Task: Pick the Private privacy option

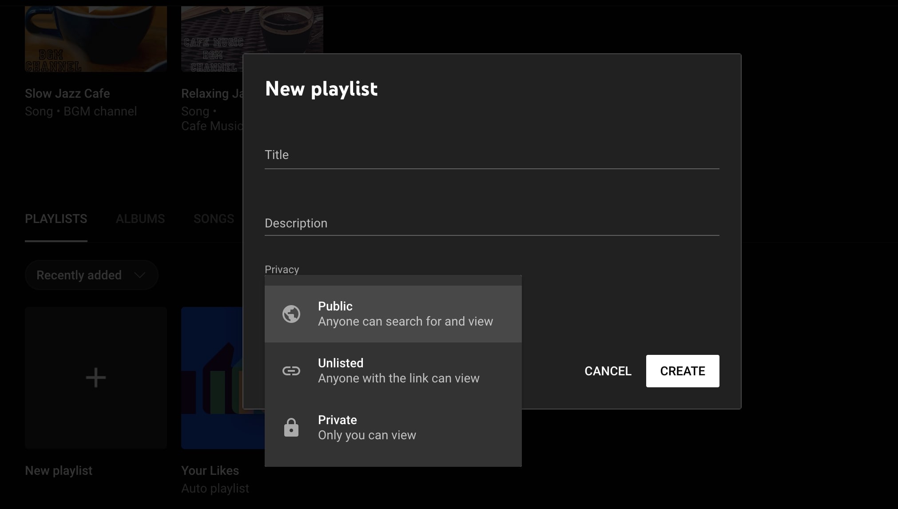Action: point(393,427)
